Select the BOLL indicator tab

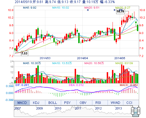[53, 103]
